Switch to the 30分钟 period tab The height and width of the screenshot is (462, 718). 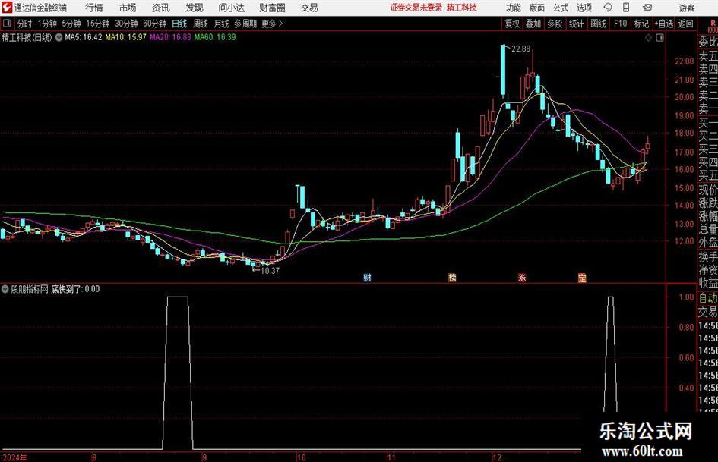[126, 24]
